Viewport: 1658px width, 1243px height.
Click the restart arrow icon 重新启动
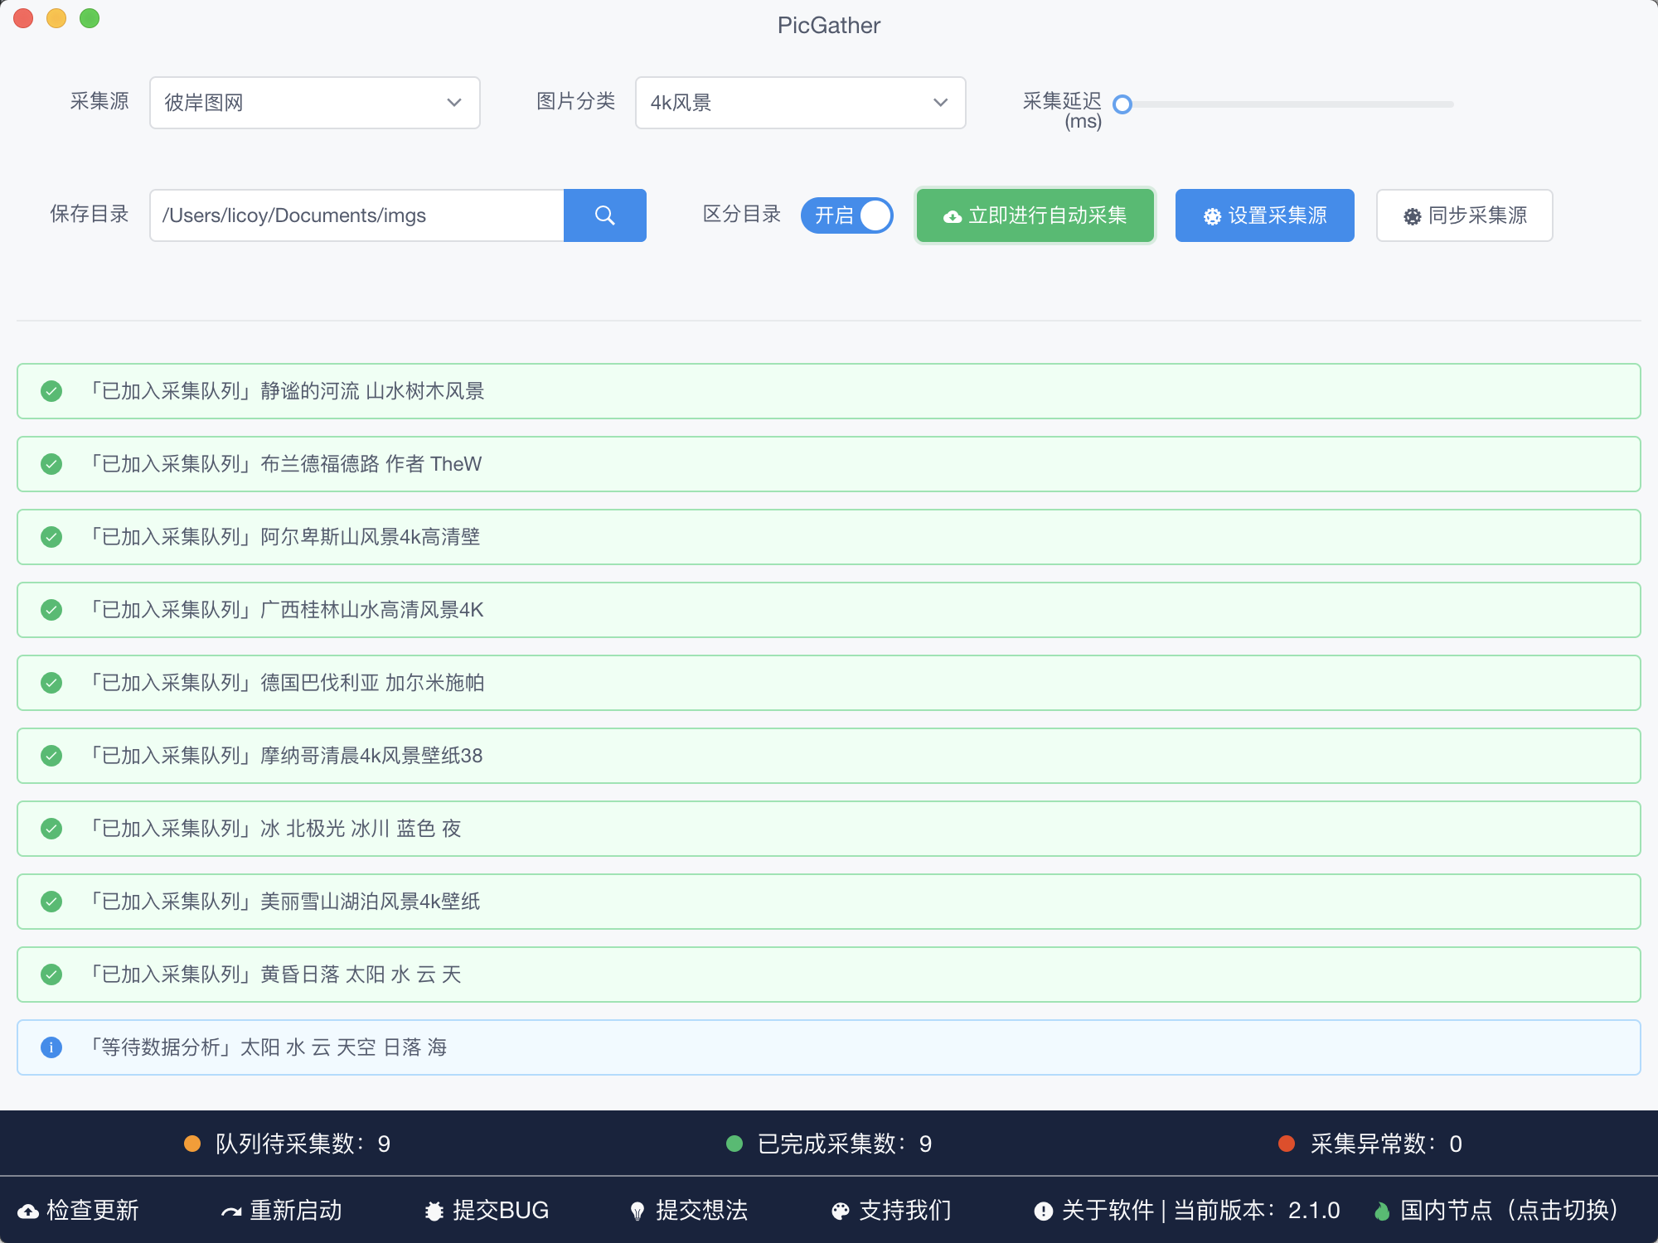point(231,1212)
